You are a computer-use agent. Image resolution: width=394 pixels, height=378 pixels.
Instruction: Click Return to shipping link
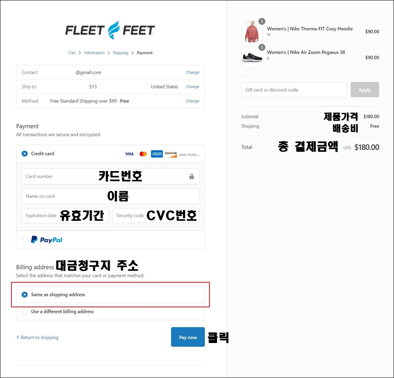(37, 337)
